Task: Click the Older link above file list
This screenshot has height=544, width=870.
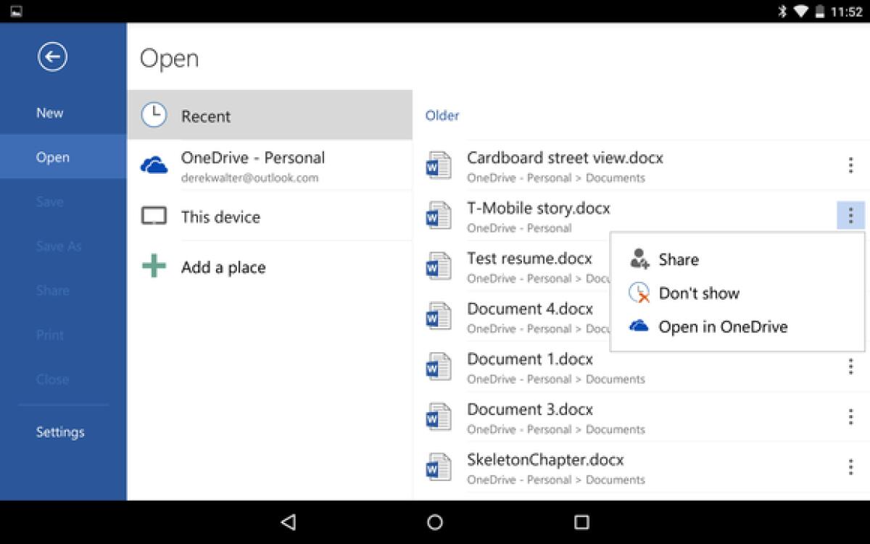Action: (x=442, y=115)
